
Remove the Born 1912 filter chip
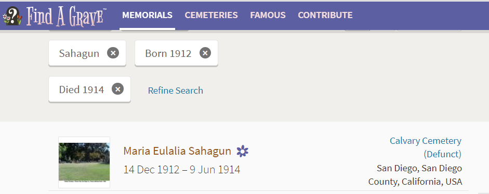pos(205,53)
